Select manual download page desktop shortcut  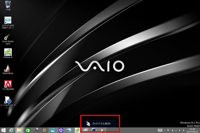point(8,102)
